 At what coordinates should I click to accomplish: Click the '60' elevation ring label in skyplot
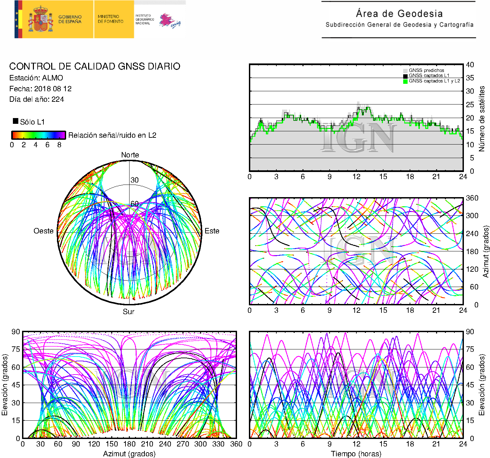[x=135, y=204]
